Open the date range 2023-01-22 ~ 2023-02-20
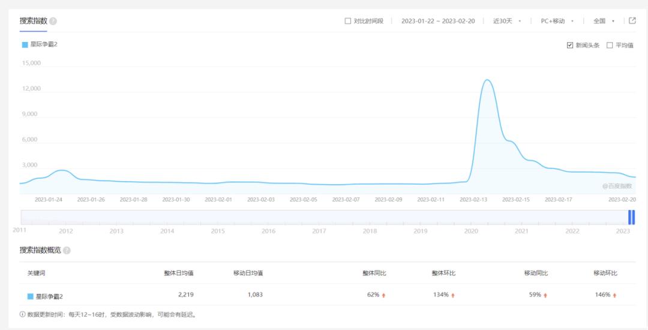Image resolution: width=648 pixels, height=330 pixels. click(438, 21)
